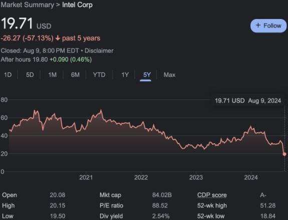Click the 2021 label on chart axis
The image size is (288, 220).
point(86,177)
